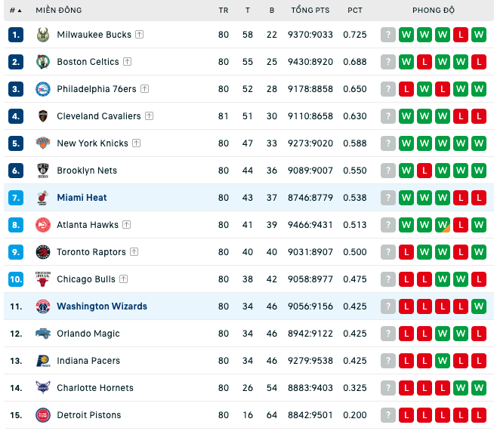Screen dimensions: 497x431
Task: Open the Washington Wizards team link
Action: tap(102, 306)
